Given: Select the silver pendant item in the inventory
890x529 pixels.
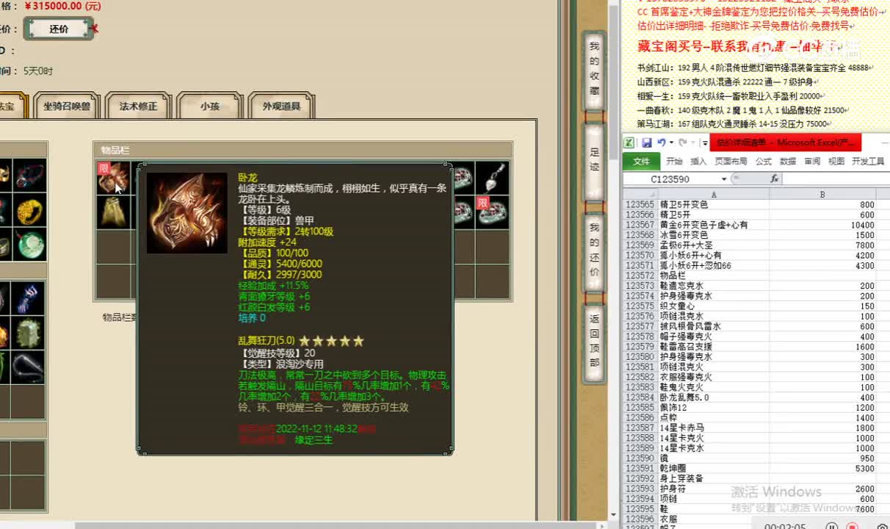Looking at the screenshot, I should [493, 178].
